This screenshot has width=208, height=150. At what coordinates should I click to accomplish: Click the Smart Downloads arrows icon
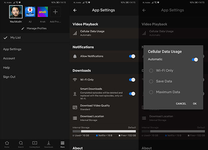(75, 94)
